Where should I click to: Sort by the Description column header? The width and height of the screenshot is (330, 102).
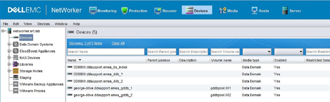[x=188, y=60]
